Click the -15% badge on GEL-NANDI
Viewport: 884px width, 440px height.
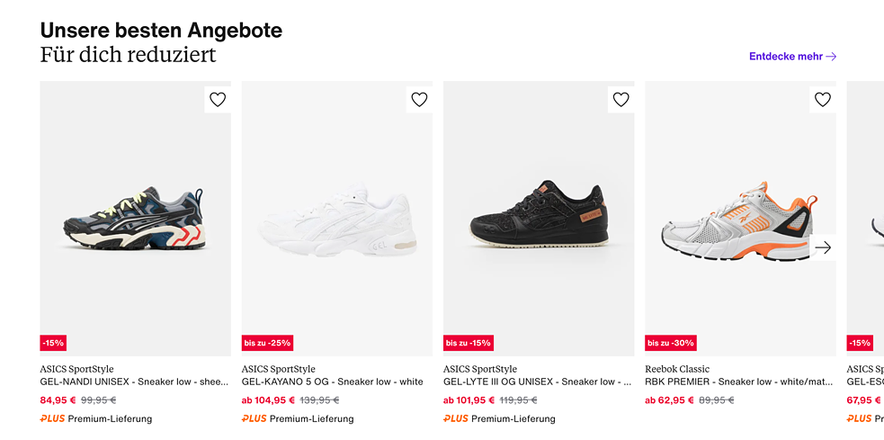click(x=53, y=343)
